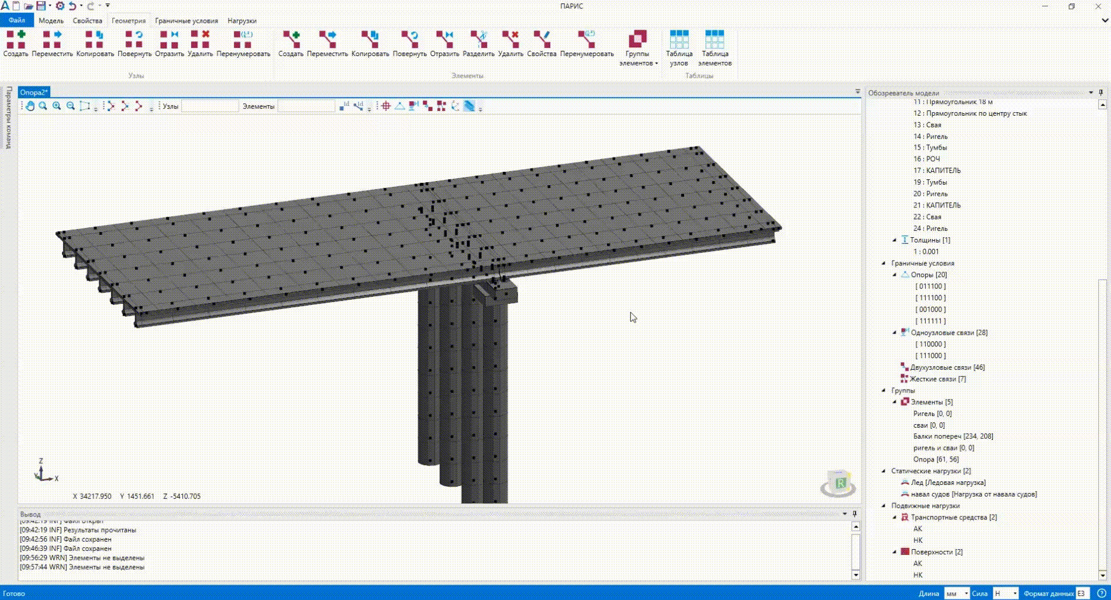Click the save icon in quick access toolbar

click(x=41, y=6)
